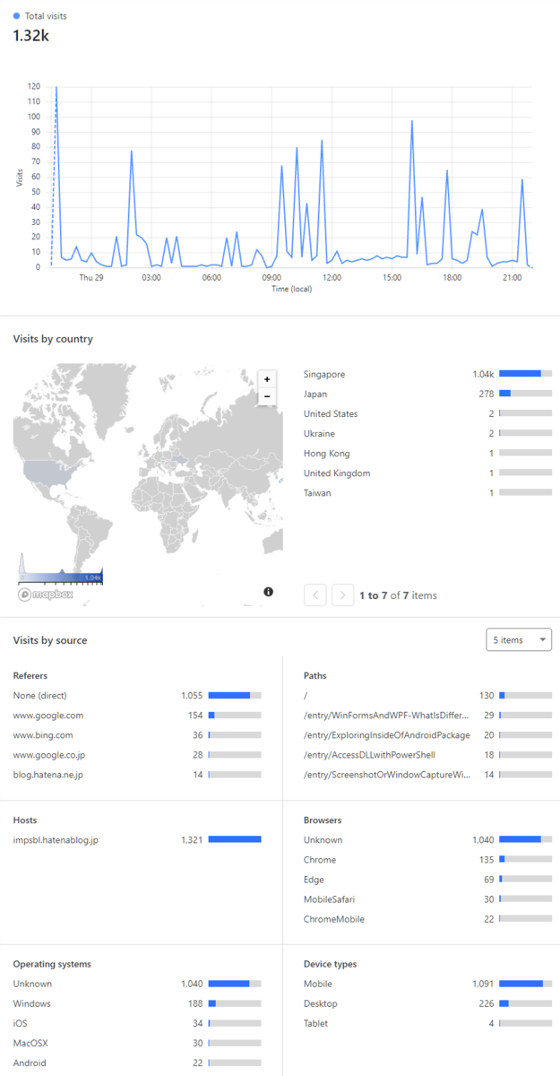Select Singapore in country list

pyautogui.click(x=427, y=374)
